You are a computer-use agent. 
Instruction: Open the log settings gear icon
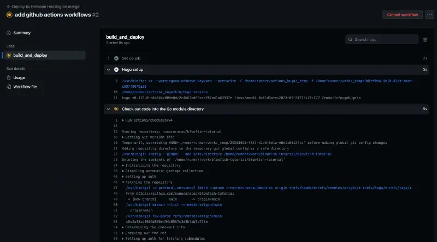pyautogui.click(x=424, y=40)
